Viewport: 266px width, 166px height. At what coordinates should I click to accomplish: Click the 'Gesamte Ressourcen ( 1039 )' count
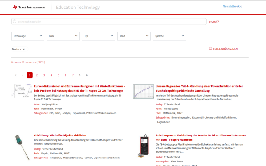pos(28,62)
